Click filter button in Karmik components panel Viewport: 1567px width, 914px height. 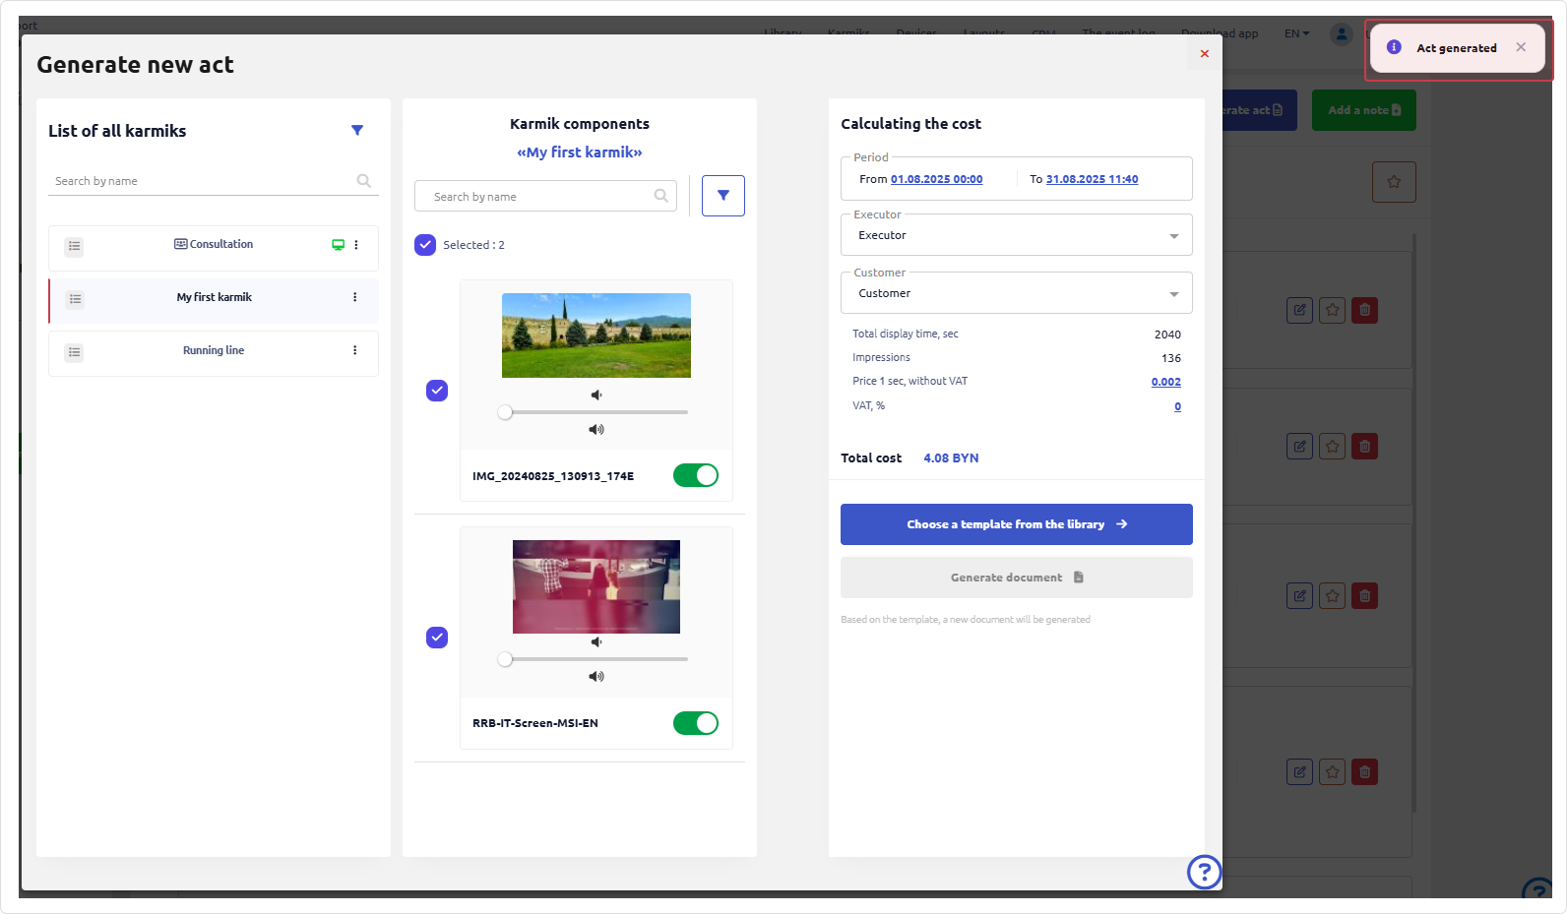tap(722, 196)
